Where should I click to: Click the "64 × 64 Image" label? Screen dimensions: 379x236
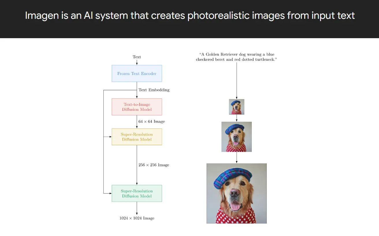point(152,121)
